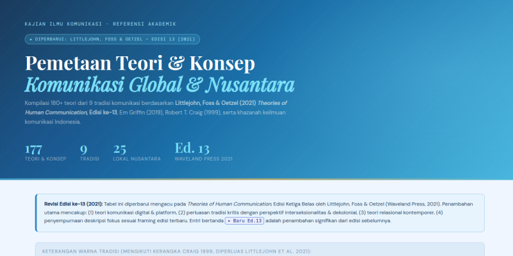This screenshot has height=256, width=513.
Task: Click the 'Ed. 13' statistic
Action: click(192, 148)
